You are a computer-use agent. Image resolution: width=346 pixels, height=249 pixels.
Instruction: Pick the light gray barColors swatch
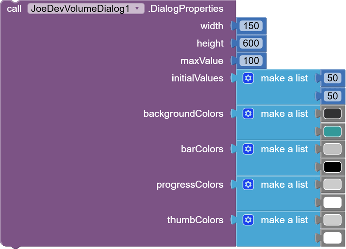point(332,149)
